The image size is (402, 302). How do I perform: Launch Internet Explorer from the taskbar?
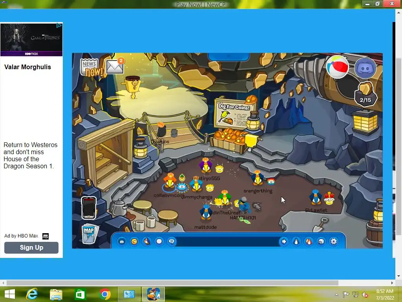point(32,294)
